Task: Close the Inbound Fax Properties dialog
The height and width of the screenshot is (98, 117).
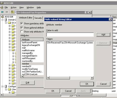Action: pyautogui.click(x=90, y=12)
